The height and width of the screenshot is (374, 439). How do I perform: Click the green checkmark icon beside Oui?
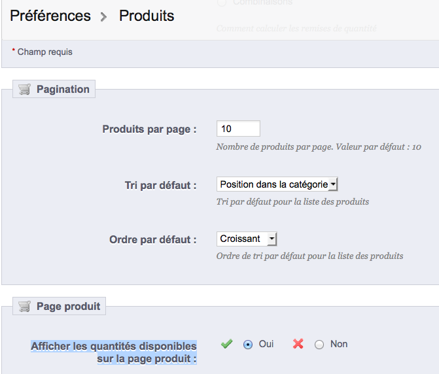227,344
